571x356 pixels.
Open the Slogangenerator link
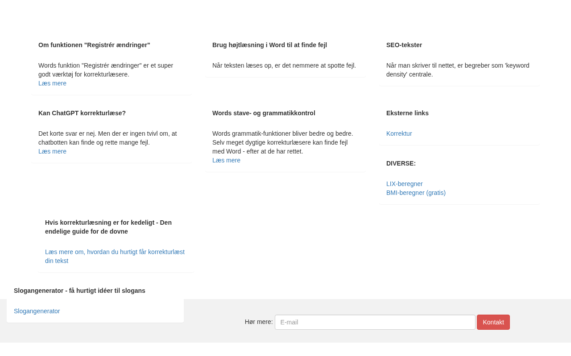pyautogui.click(x=37, y=311)
